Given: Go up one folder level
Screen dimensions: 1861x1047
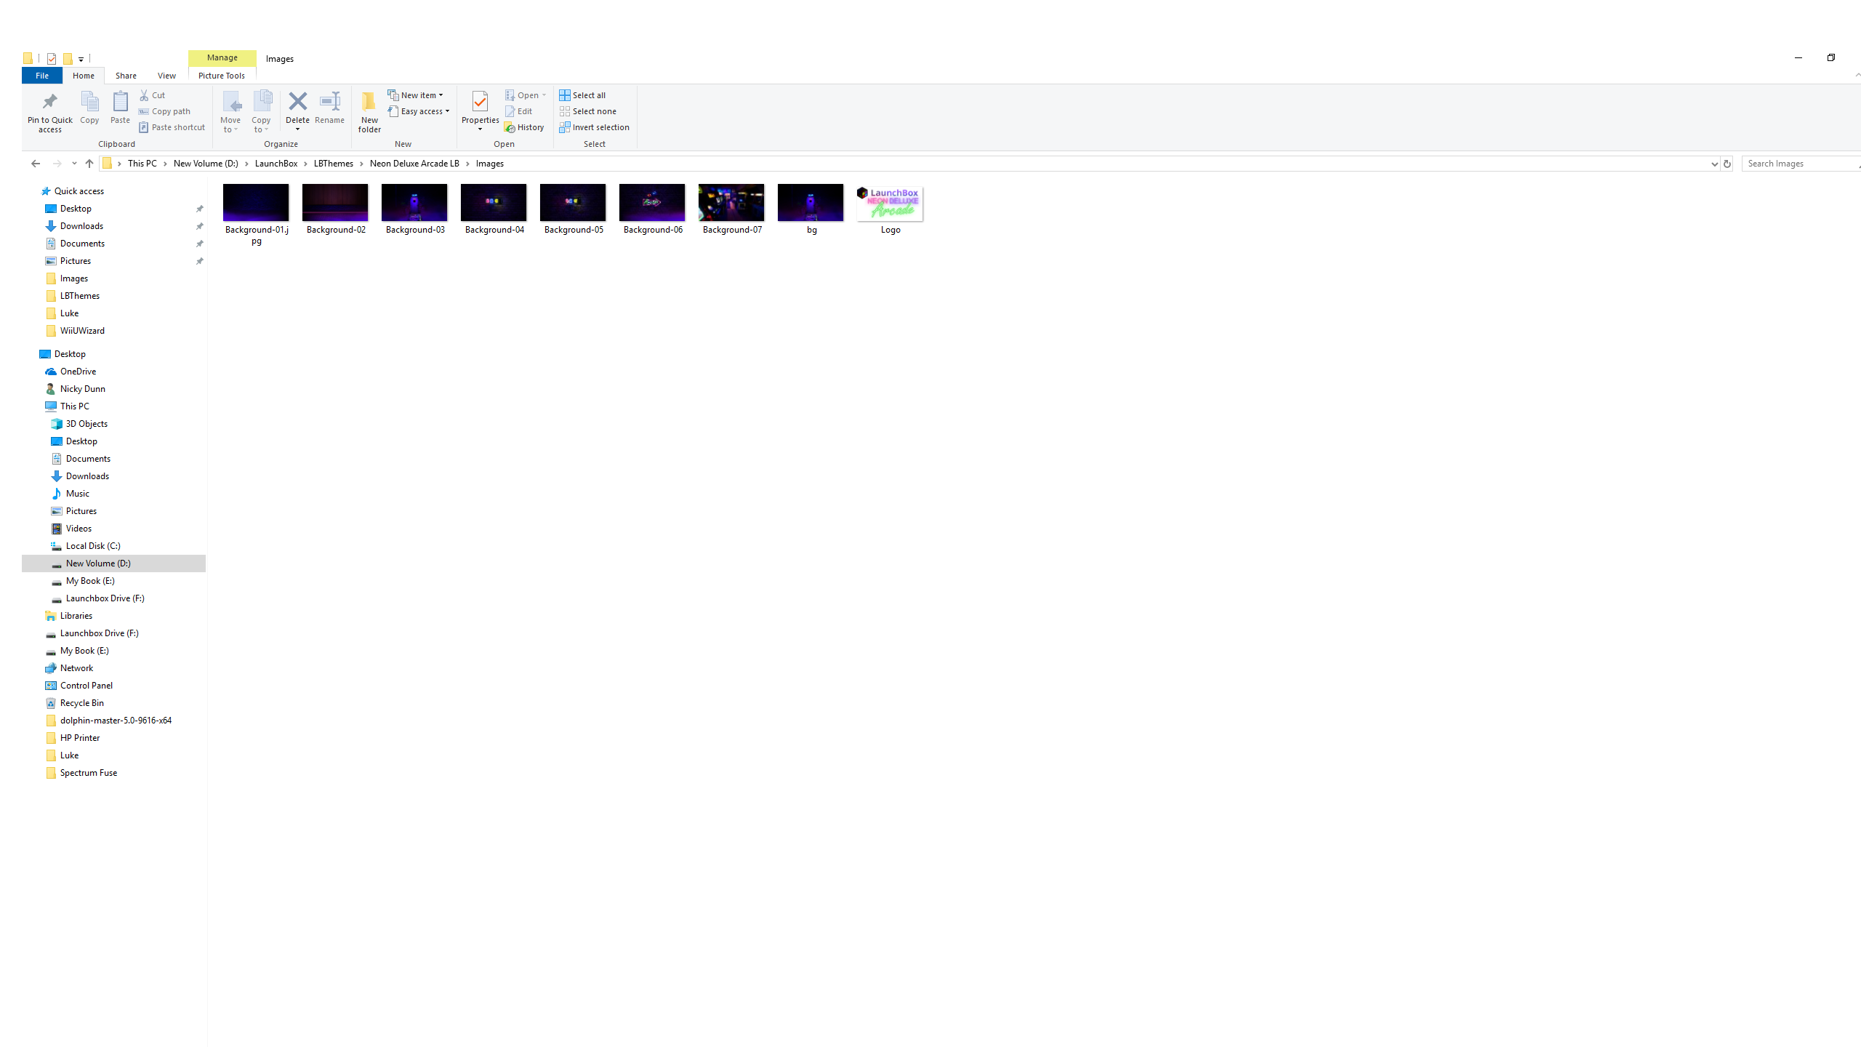Looking at the screenshot, I should [89, 164].
